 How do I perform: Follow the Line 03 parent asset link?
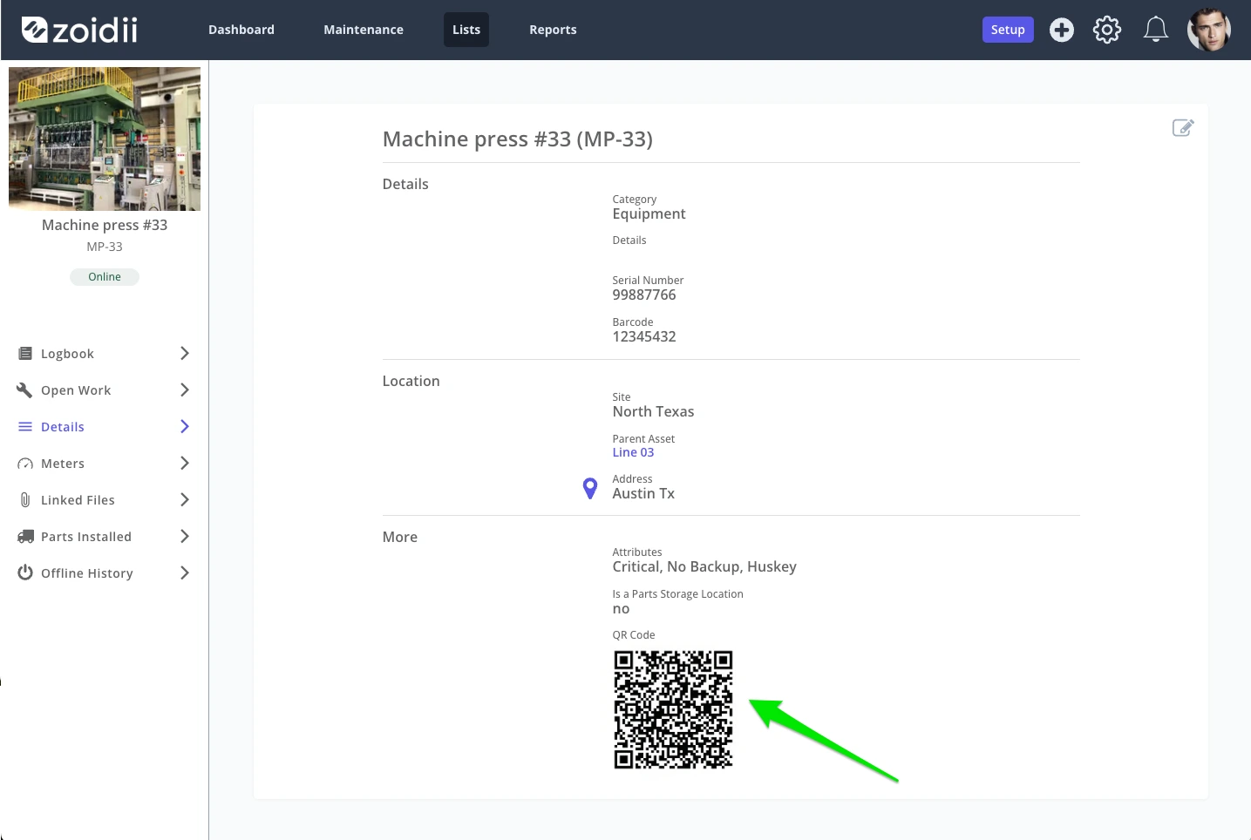tap(633, 452)
